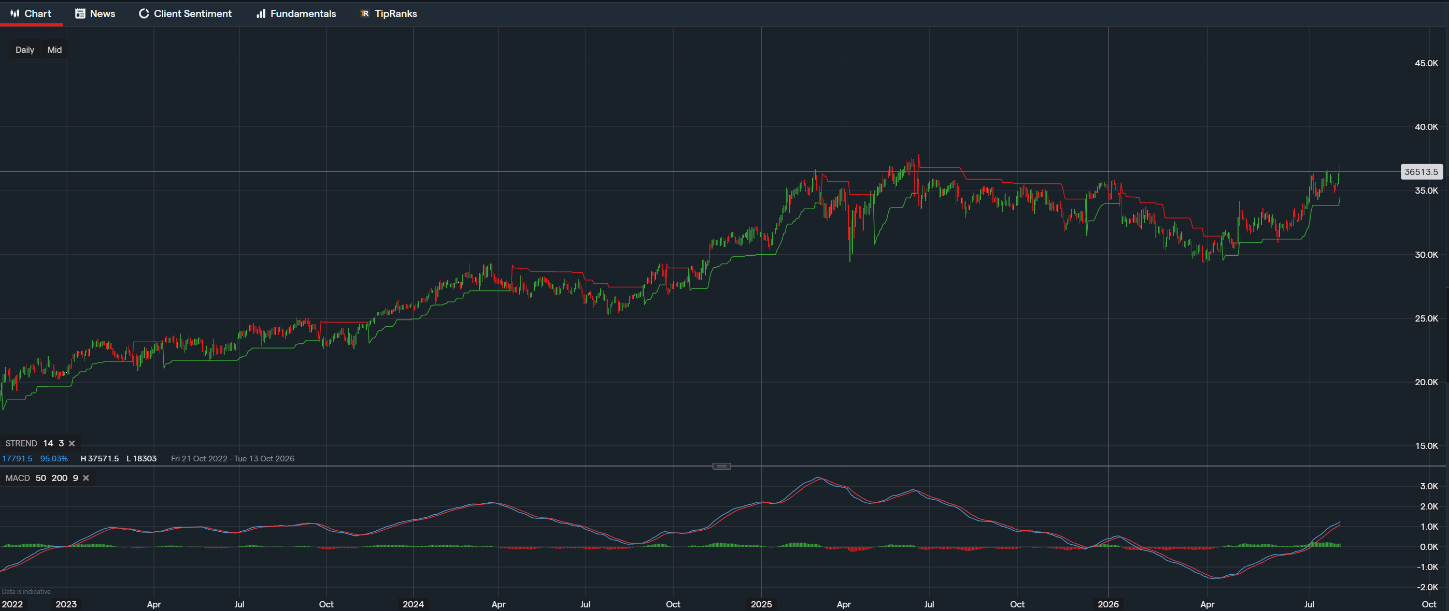Click the H 37571.5 high value
Screen dimensions: 1449x611
point(100,459)
